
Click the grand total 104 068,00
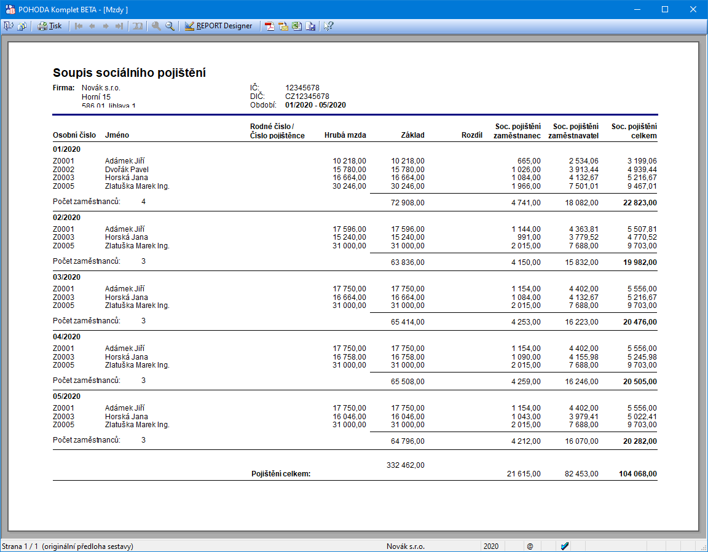click(637, 474)
